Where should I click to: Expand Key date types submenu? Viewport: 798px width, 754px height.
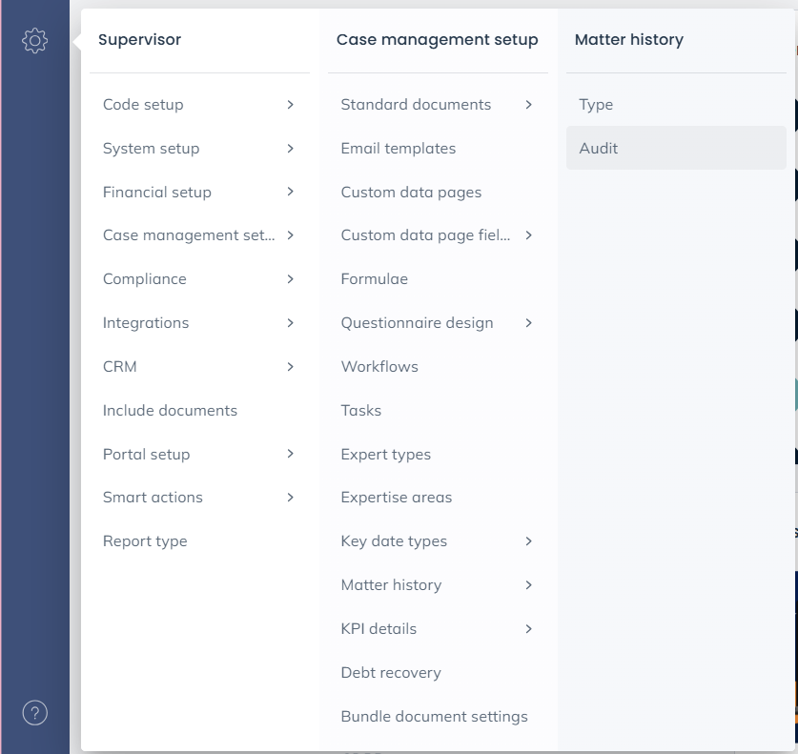(437, 541)
